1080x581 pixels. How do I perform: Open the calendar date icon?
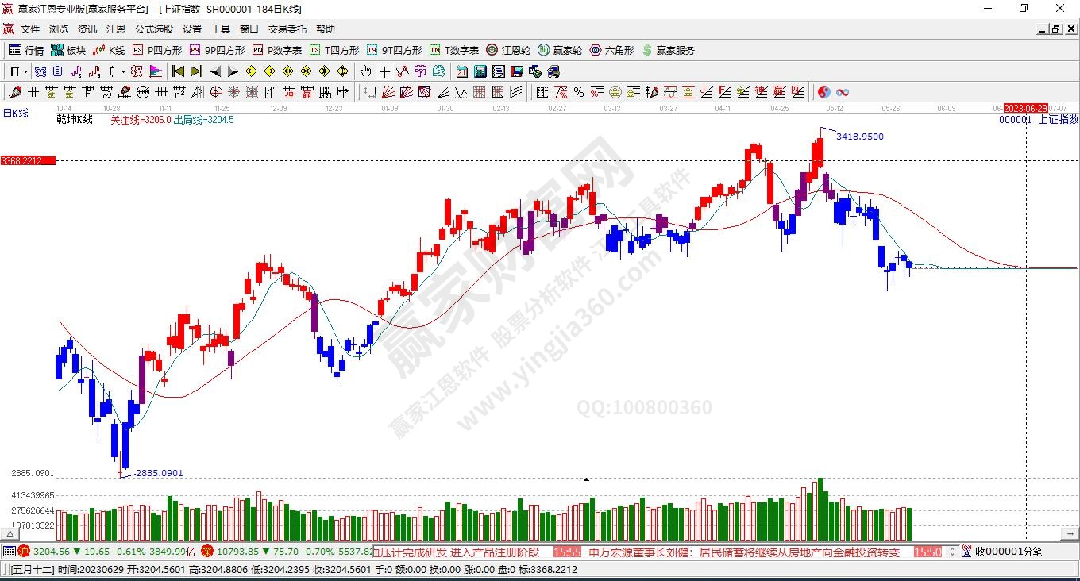tap(461, 71)
